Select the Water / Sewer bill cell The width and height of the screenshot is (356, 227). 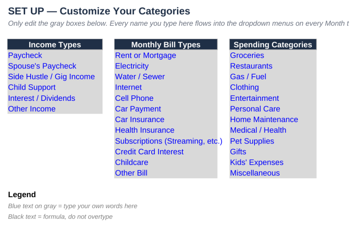tap(166, 77)
